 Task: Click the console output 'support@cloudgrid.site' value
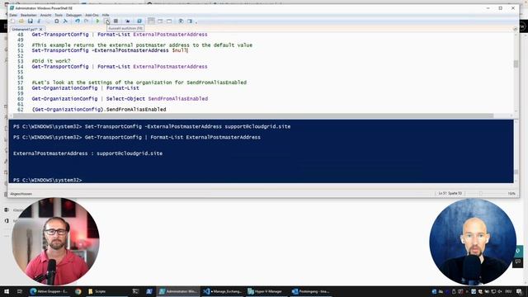pyautogui.click(x=130, y=153)
